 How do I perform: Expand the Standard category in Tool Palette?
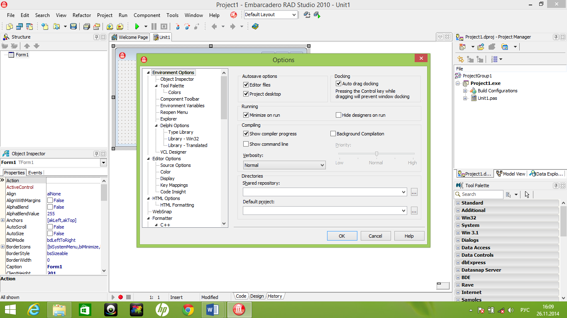[458, 203]
